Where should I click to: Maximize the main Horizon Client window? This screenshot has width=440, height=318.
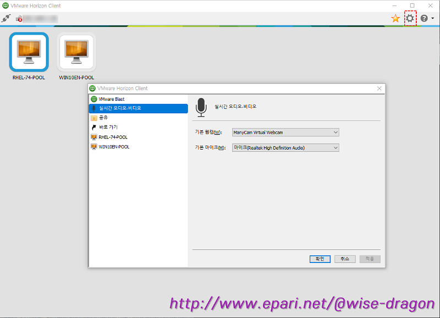tap(412, 6)
